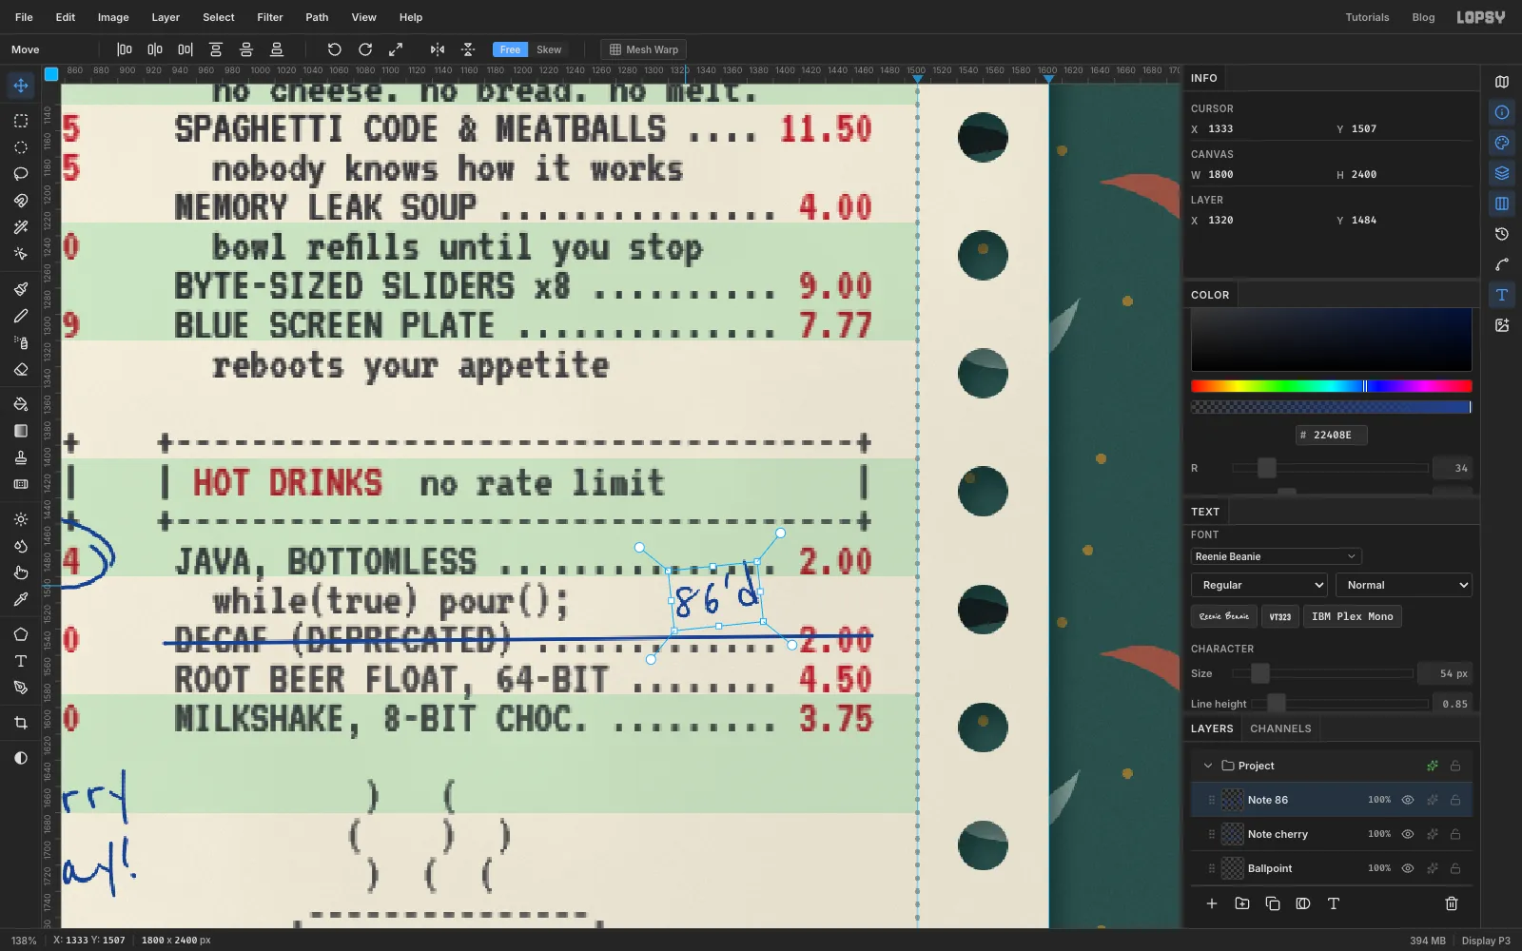
Task: Delete the layer with the trash icon
Action: (x=1452, y=903)
